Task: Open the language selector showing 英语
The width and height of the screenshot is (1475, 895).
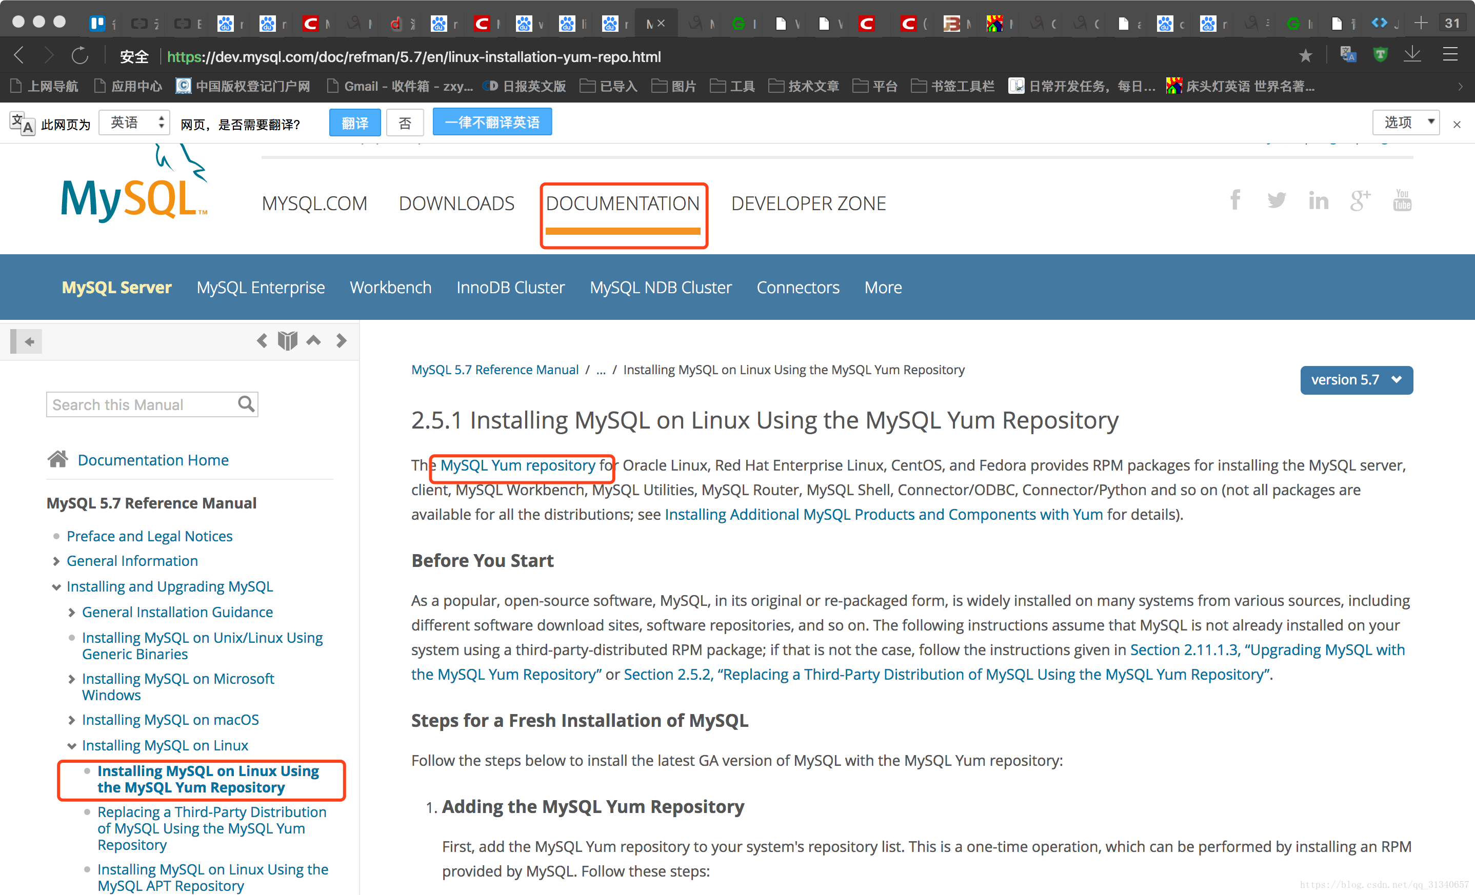Action: [x=134, y=123]
